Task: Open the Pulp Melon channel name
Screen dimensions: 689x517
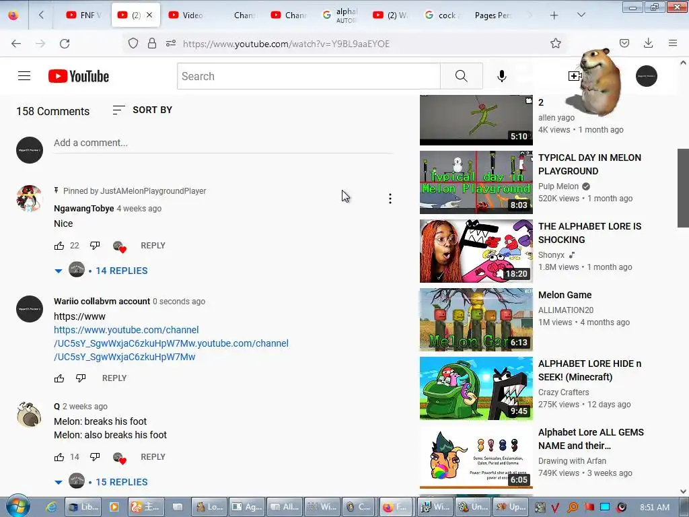Action: [x=558, y=186]
